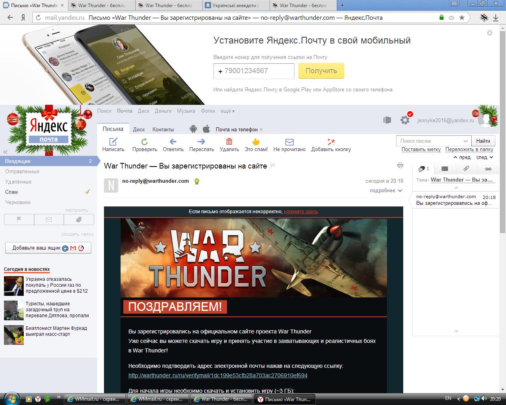Mark as spam with Это спам! icon
This screenshot has width=506, height=405.
point(256,141)
